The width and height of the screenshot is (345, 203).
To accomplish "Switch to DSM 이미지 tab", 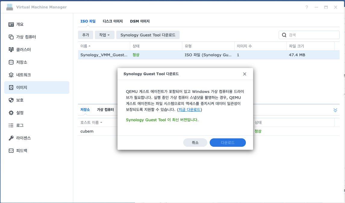I will (140, 21).
